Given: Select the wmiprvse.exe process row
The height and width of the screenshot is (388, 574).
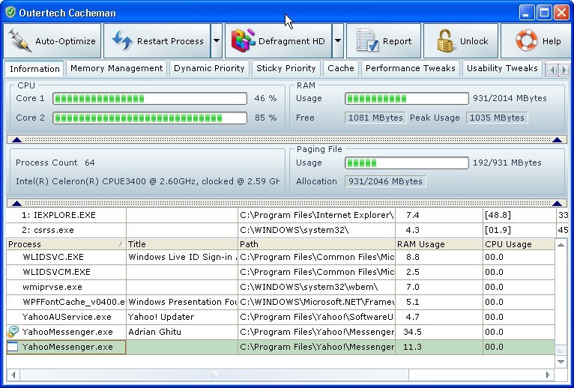Looking at the screenshot, I should click(52, 287).
